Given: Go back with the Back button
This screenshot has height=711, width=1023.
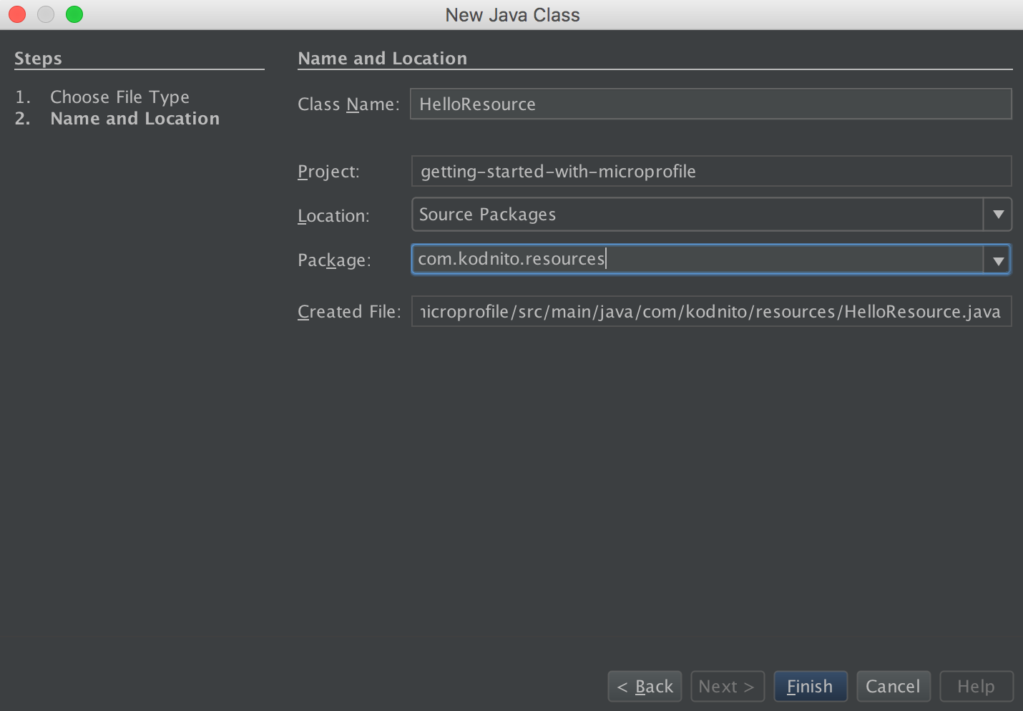Looking at the screenshot, I should coord(645,687).
